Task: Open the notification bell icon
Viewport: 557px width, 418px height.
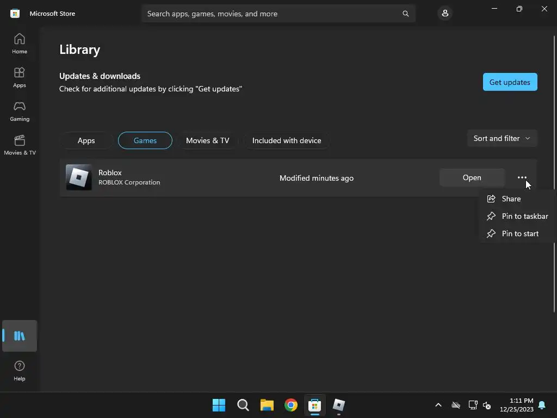Action: coord(542,405)
